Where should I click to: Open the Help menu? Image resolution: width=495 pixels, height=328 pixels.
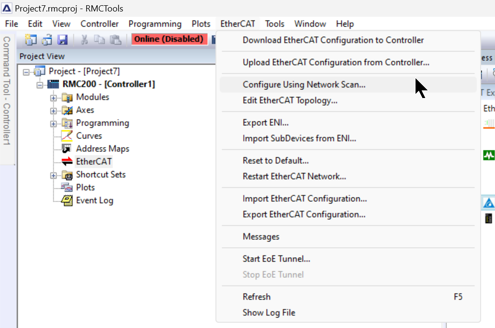pyautogui.click(x=345, y=24)
